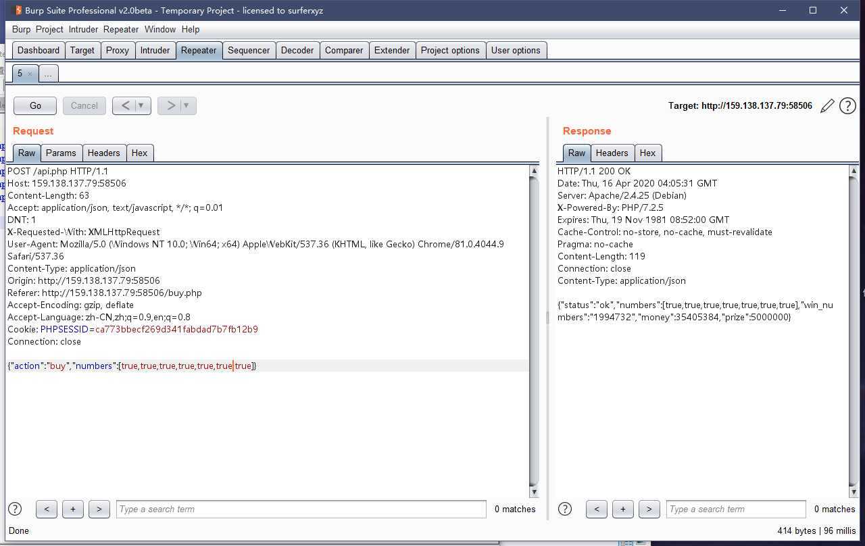Open the Repeater menu
Image resolution: width=865 pixels, height=546 pixels.
(121, 29)
